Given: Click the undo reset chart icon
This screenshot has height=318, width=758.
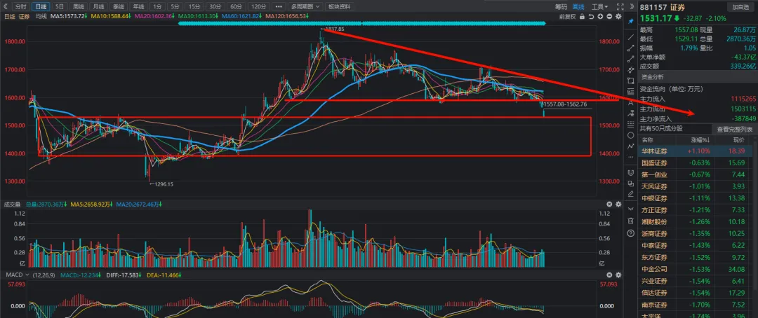Looking at the screenshot, I should 592,16.
